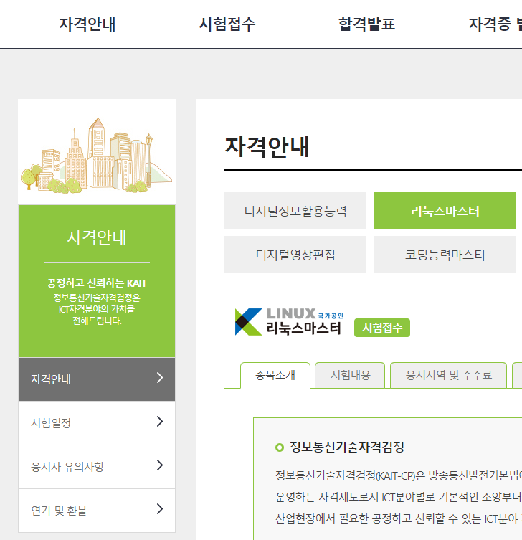Image resolution: width=522 pixels, height=540 pixels.
Task: Click the LINUX 리눅스마스터 logo
Action: pos(288,322)
